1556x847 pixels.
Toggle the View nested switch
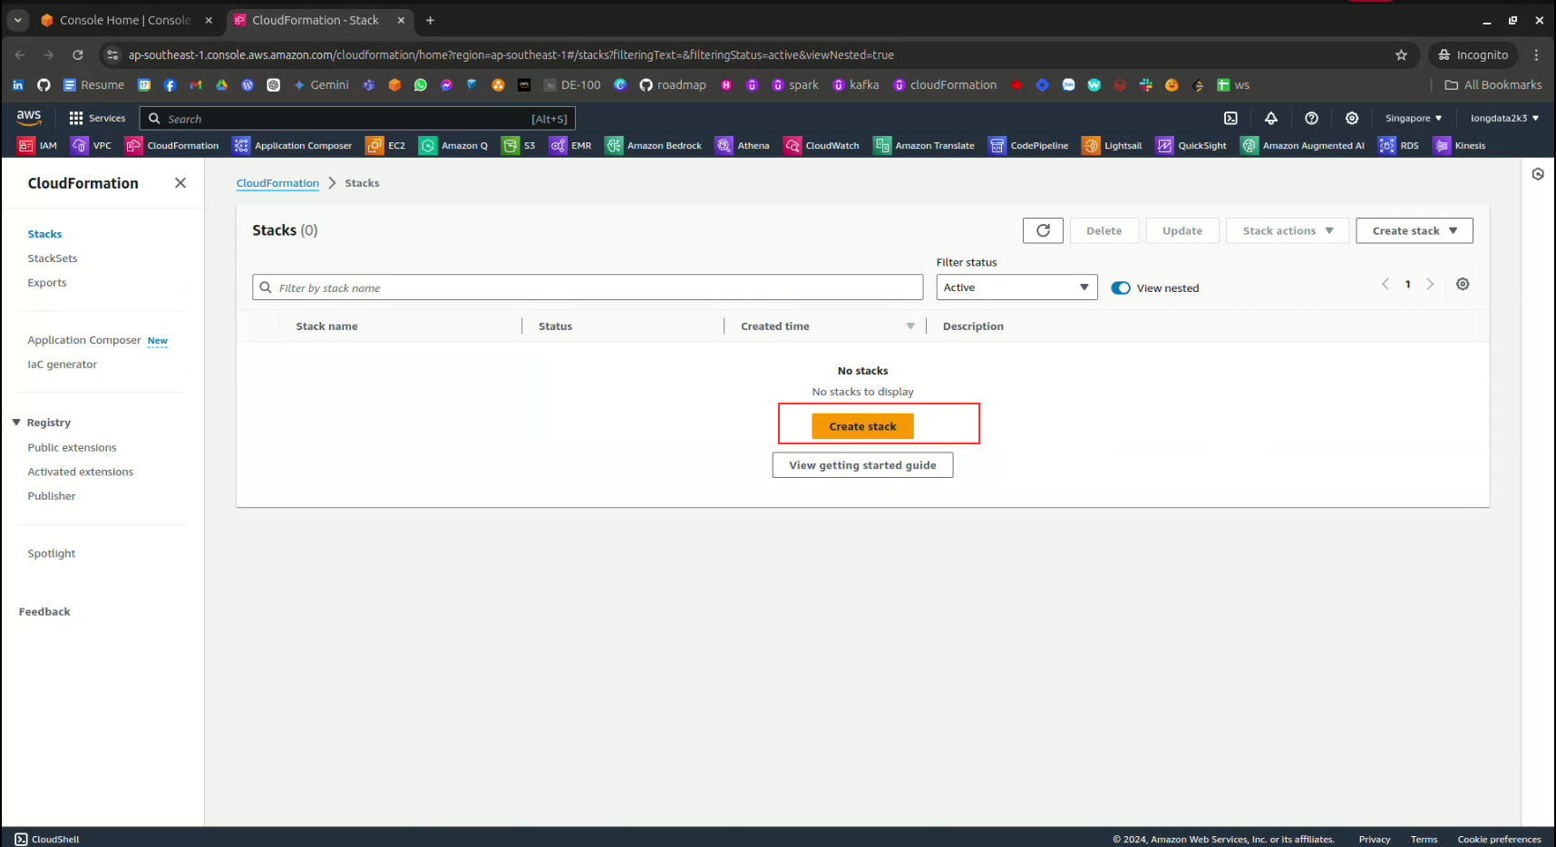tap(1121, 287)
